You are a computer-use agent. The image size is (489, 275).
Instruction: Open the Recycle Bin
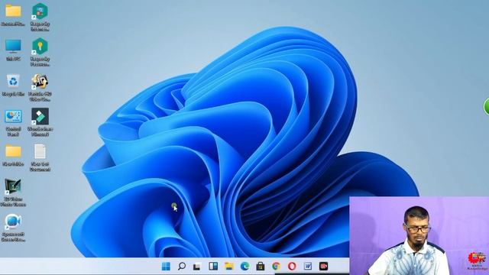13,81
